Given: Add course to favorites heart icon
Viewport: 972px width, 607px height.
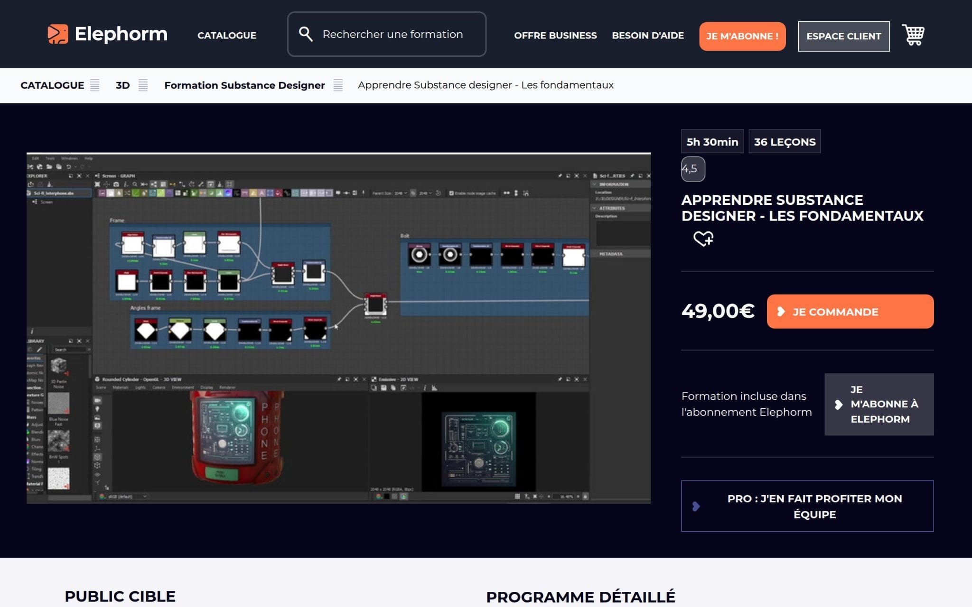Looking at the screenshot, I should pyautogui.click(x=703, y=238).
